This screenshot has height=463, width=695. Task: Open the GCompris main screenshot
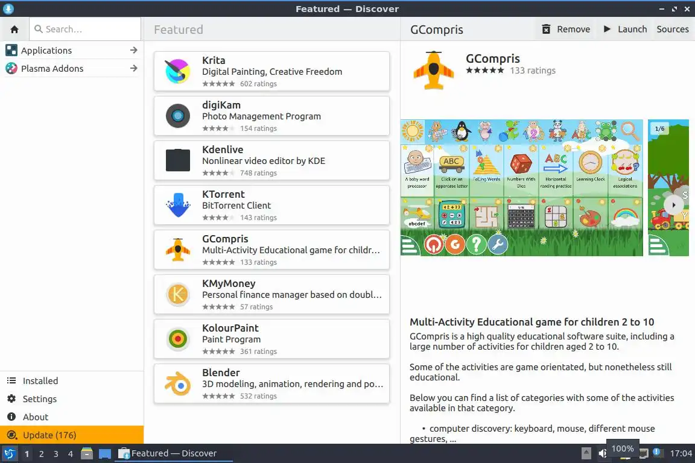(x=522, y=187)
